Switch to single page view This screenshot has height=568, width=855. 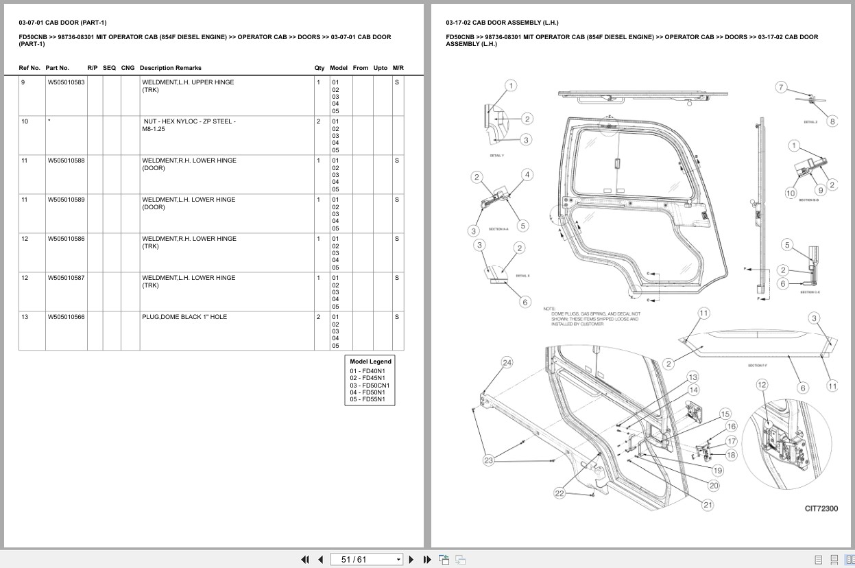tap(819, 560)
